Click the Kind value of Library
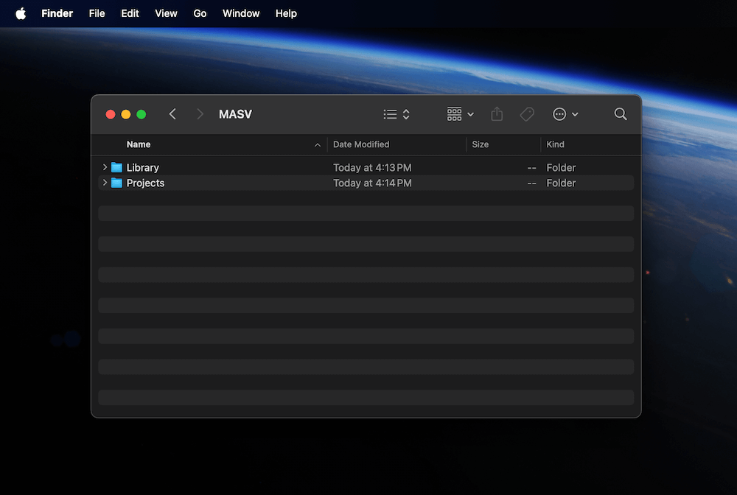The width and height of the screenshot is (737, 495). tap(561, 168)
